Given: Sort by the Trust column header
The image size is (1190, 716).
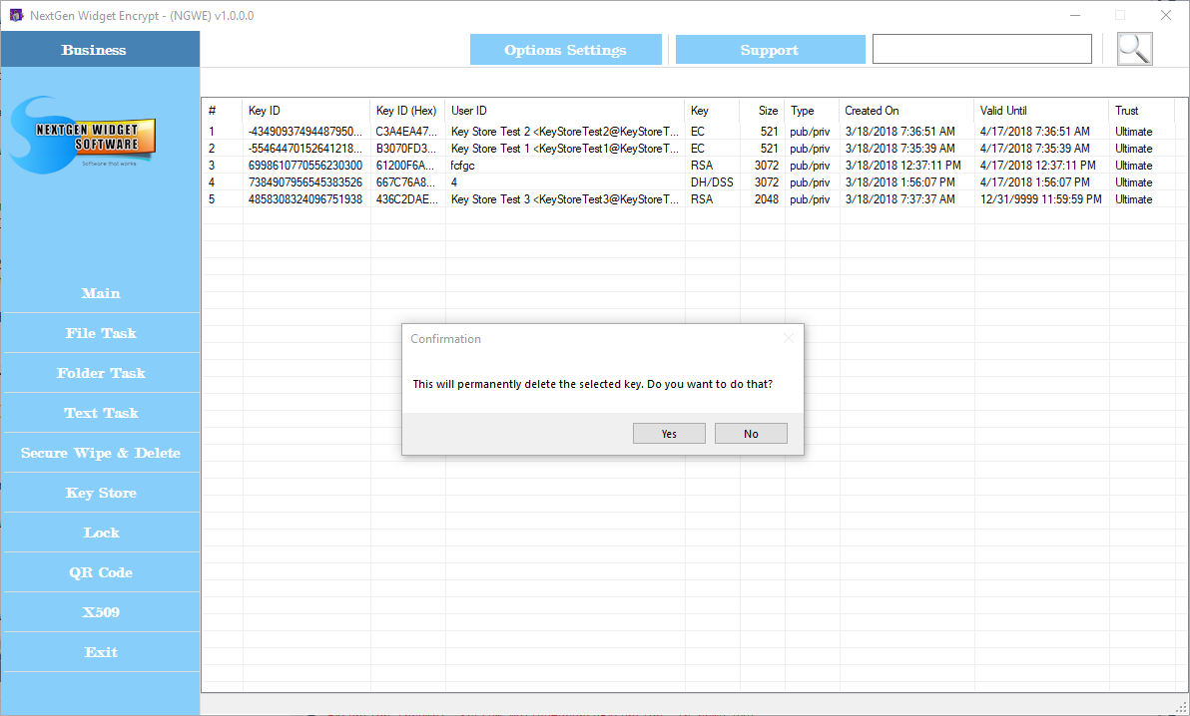Looking at the screenshot, I should coord(1141,111).
